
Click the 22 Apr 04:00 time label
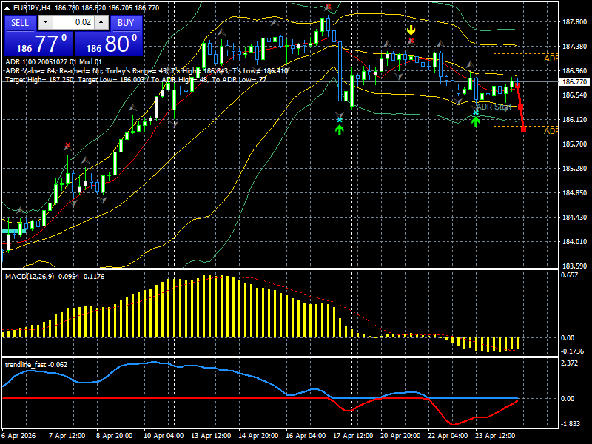click(x=448, y=436)
